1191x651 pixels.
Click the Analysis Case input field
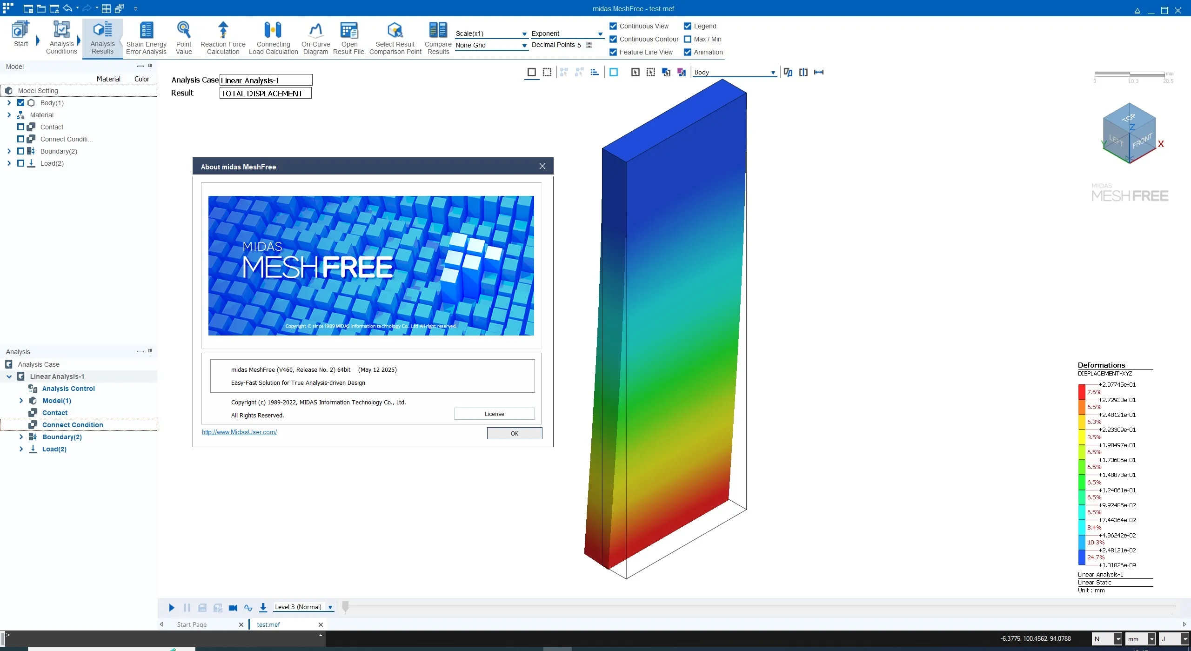[266, 80]
